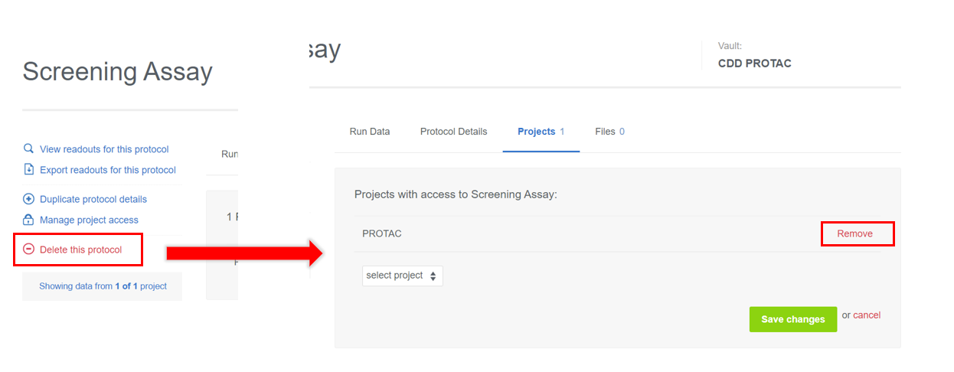Open Manage project access link
The image size is (954, 372).
(89, 220)
